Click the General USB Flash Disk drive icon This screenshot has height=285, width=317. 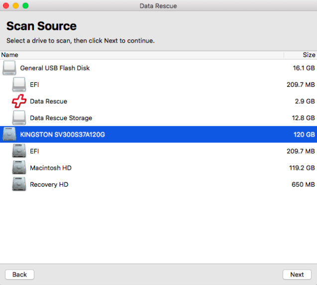click(x=9, y=68)
